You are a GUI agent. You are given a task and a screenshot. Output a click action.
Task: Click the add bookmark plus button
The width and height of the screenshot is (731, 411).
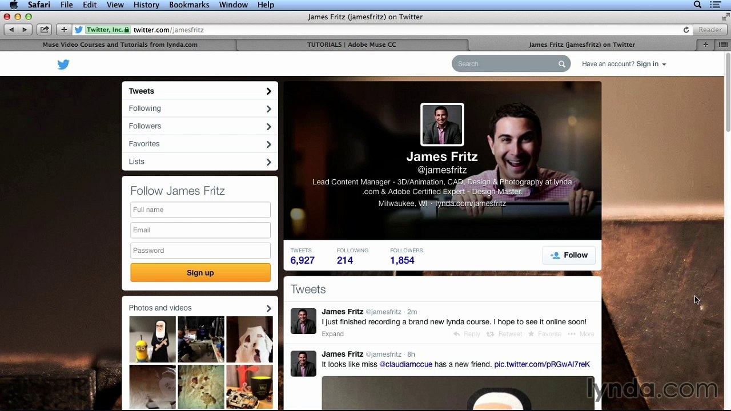click(x=64, y=30)
